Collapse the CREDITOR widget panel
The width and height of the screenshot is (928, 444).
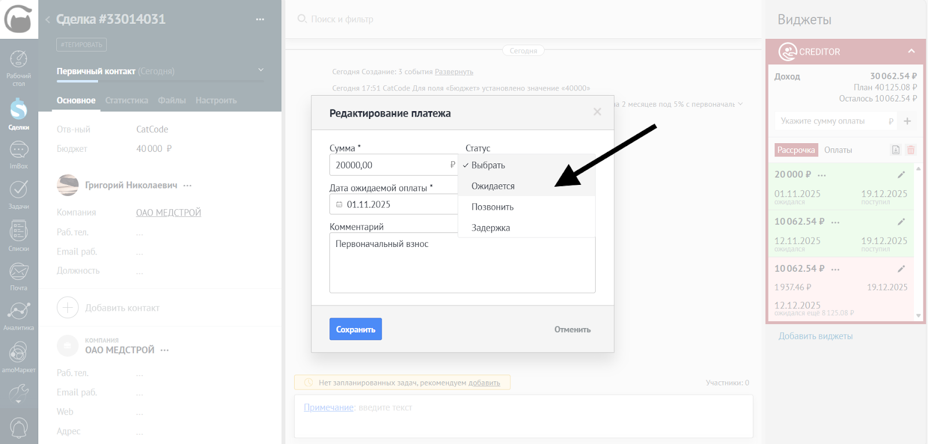coord(911,52)
